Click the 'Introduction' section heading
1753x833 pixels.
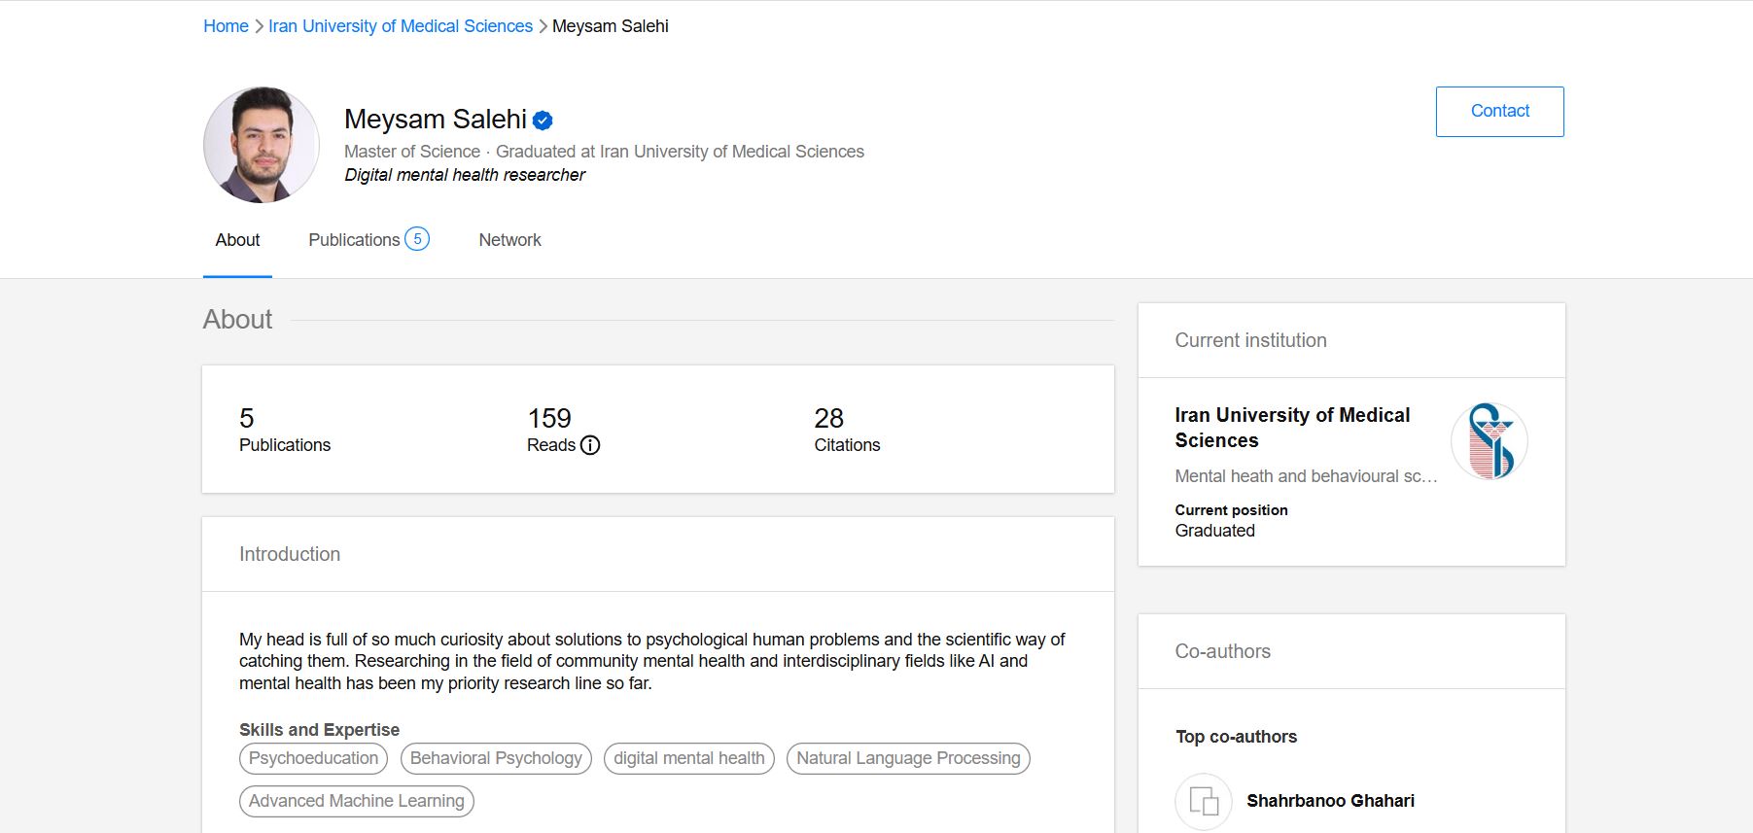pos(290,554)
